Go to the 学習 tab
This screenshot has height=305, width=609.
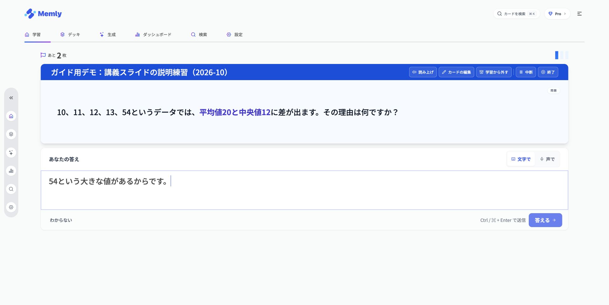pyautogui.click(x=33, y=35)
